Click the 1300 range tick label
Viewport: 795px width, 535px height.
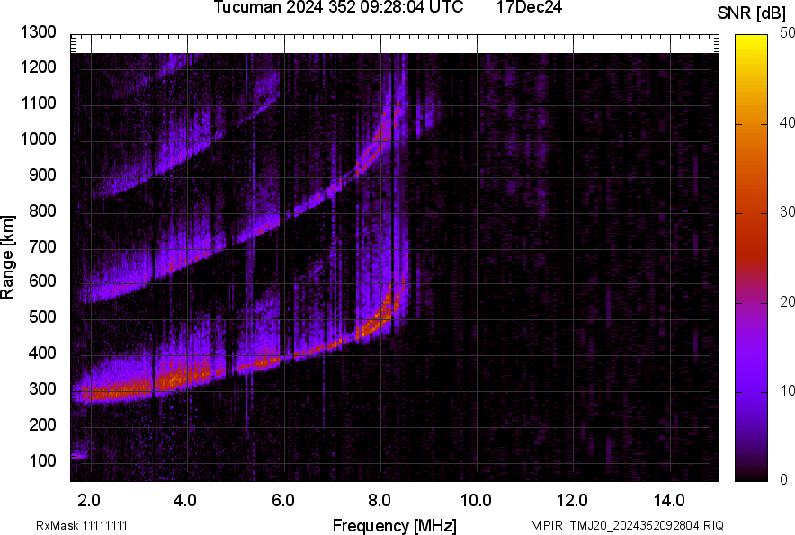[x=38, y=32]
